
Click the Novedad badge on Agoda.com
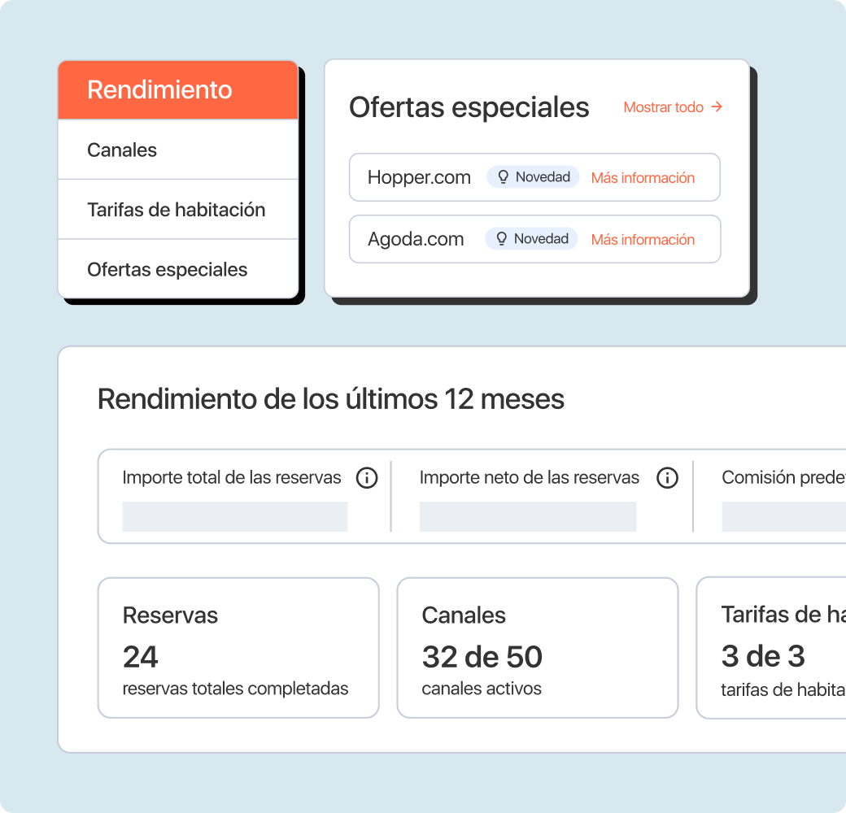tap(532, 239)
